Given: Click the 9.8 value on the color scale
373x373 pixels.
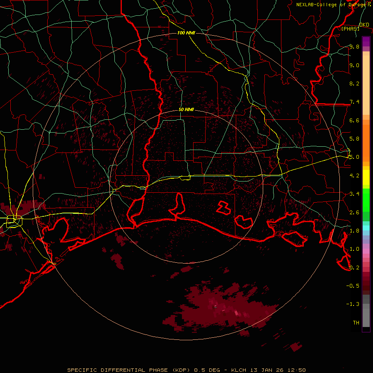Looking at the screenshot, I should point(354,47).
